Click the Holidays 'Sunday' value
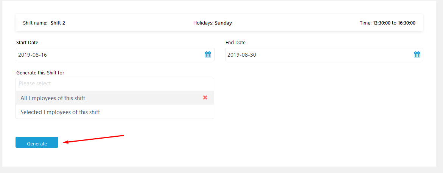443x173 pixels. pyautogui.click(x=224, y=23)
